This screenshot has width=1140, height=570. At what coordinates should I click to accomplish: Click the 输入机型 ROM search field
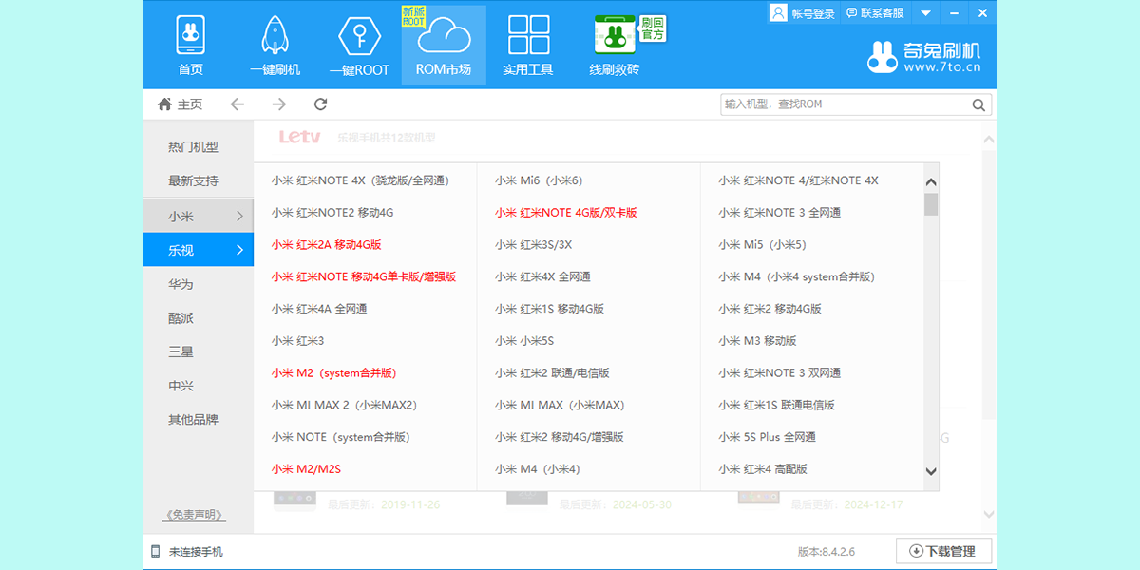click(x=844, y=104)
